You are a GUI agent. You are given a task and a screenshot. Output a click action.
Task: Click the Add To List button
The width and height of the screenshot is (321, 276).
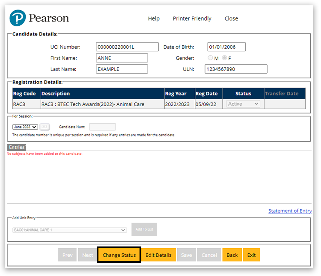(x=144, y=229)
